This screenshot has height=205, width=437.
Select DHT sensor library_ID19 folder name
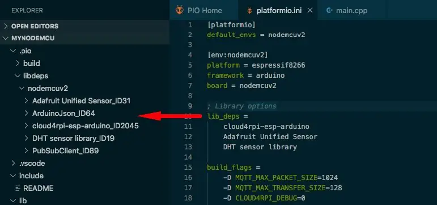pos(73,138)
